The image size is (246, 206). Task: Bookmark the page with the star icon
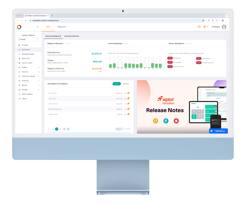click(x=203, y=21)
